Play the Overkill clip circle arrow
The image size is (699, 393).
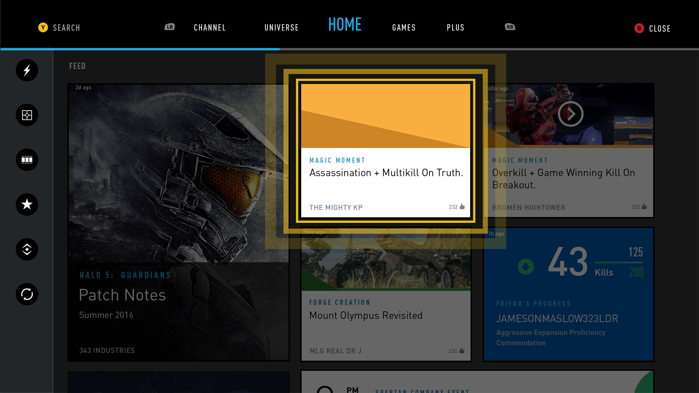pos(570,114)
